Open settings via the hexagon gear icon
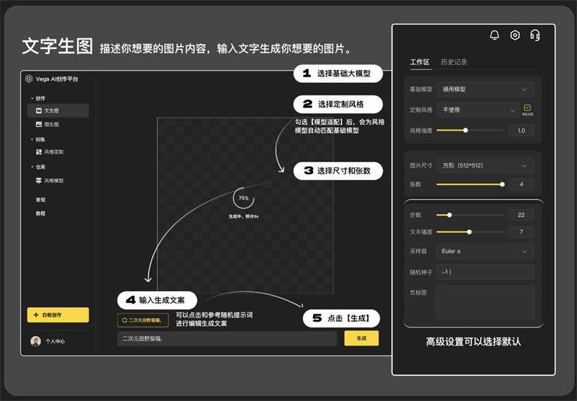This screenshot has width=577, height=401. coord(514,35)
